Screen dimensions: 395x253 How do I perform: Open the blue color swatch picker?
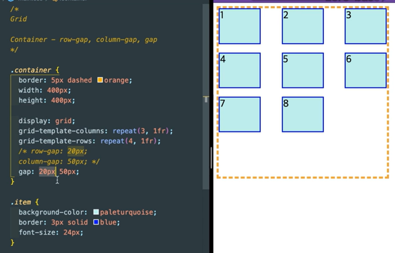pos(96,222)
